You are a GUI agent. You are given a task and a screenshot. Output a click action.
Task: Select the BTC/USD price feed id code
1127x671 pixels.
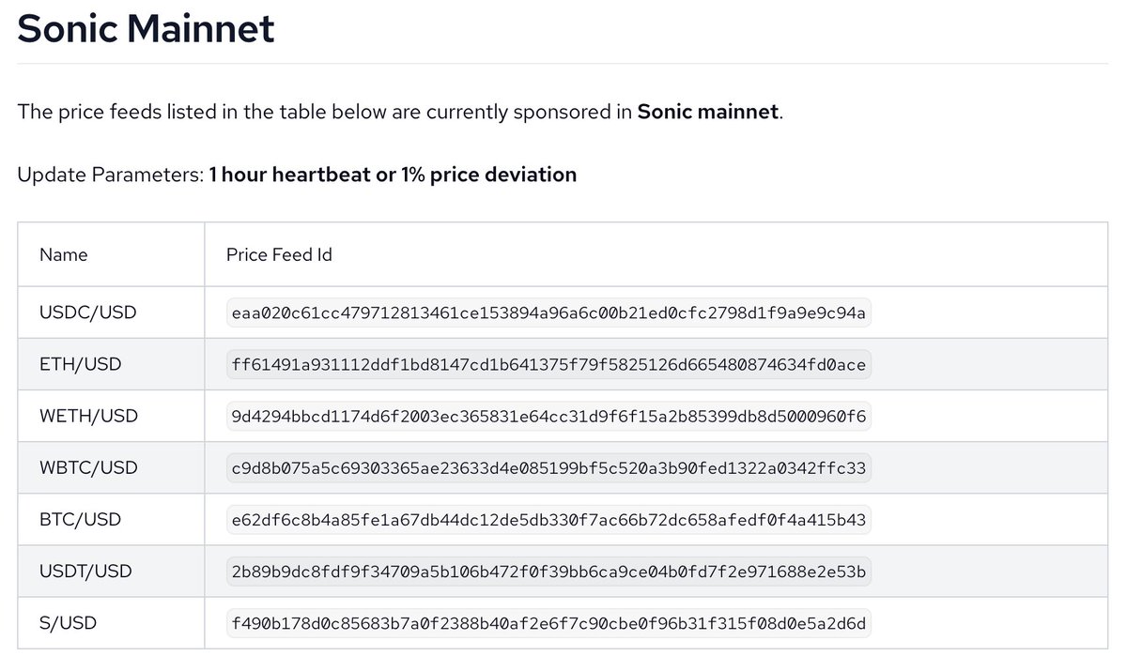[549, 519]
